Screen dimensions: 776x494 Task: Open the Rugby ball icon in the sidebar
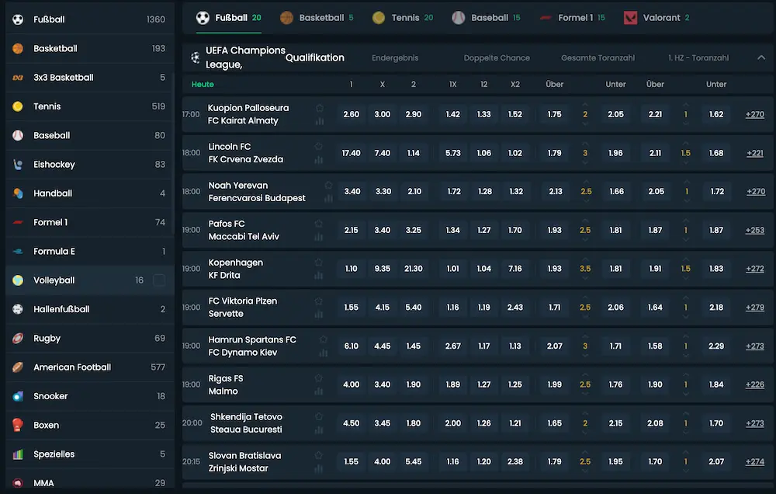(18, 339)
